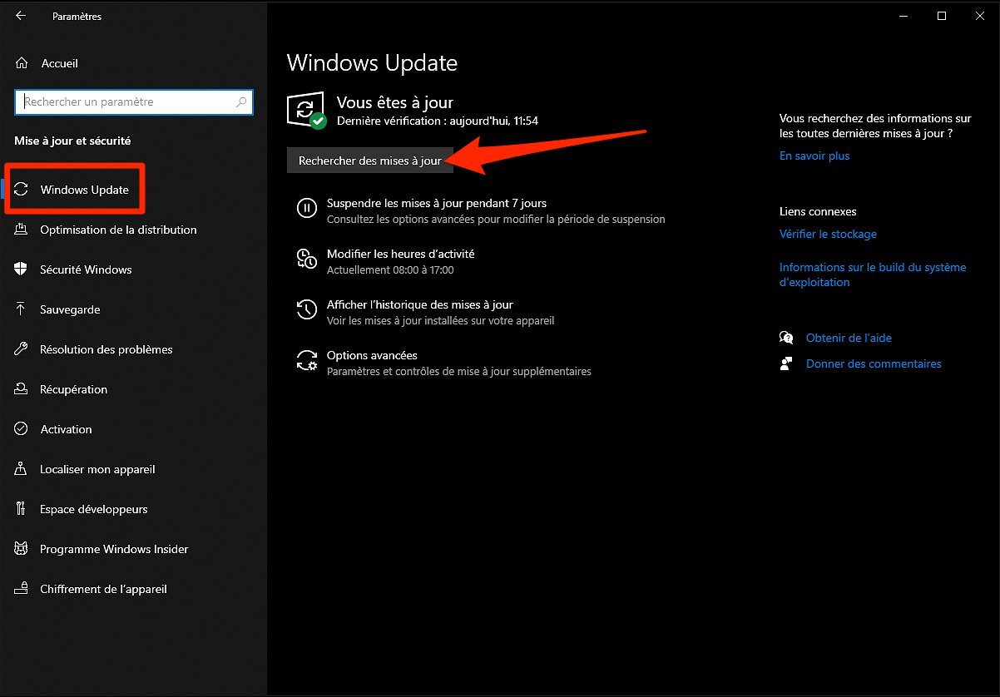Click Obtenir de l'aide chat icon
Image resolution: width=1000 pixels, height=697 pixels.
[x=786, y=338]
